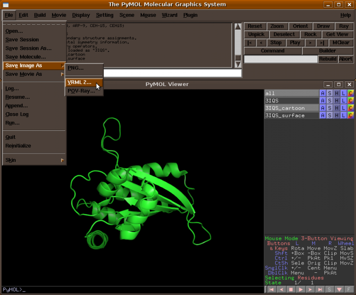Click the S scene button in viewer bar

point(330,290)
